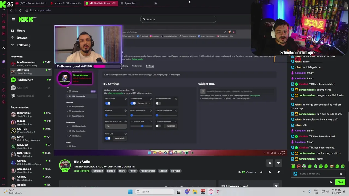Click the Windows taskbar Search box

click(x=155, y=192)
